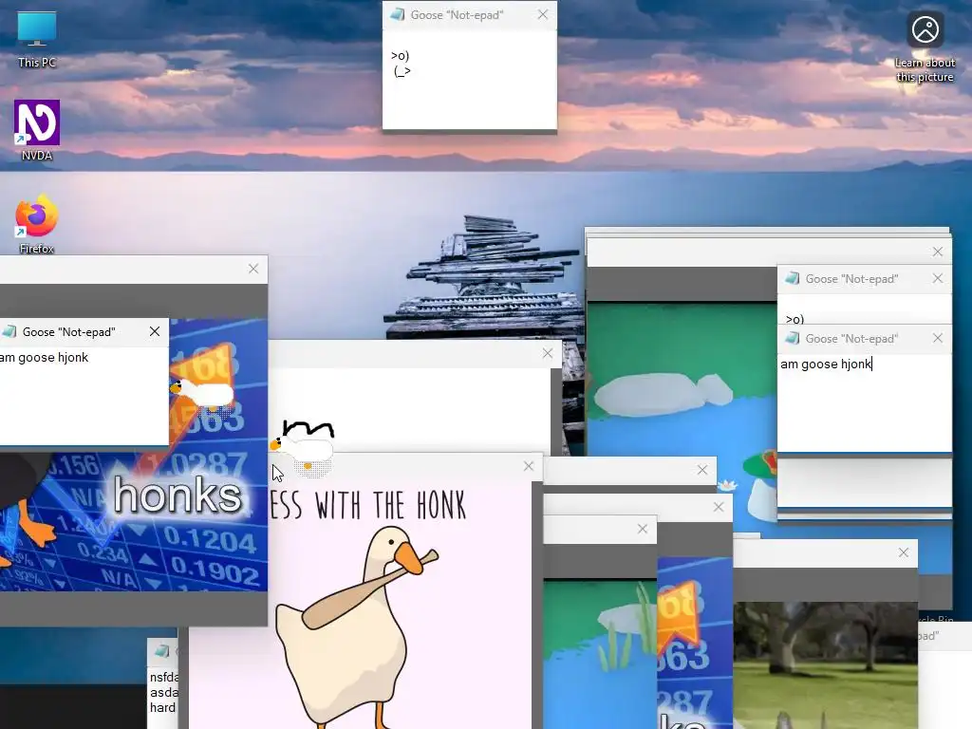
Task: Click the title icon of the Not-epad with the text cursor
Action: click(x=793, y=338)
